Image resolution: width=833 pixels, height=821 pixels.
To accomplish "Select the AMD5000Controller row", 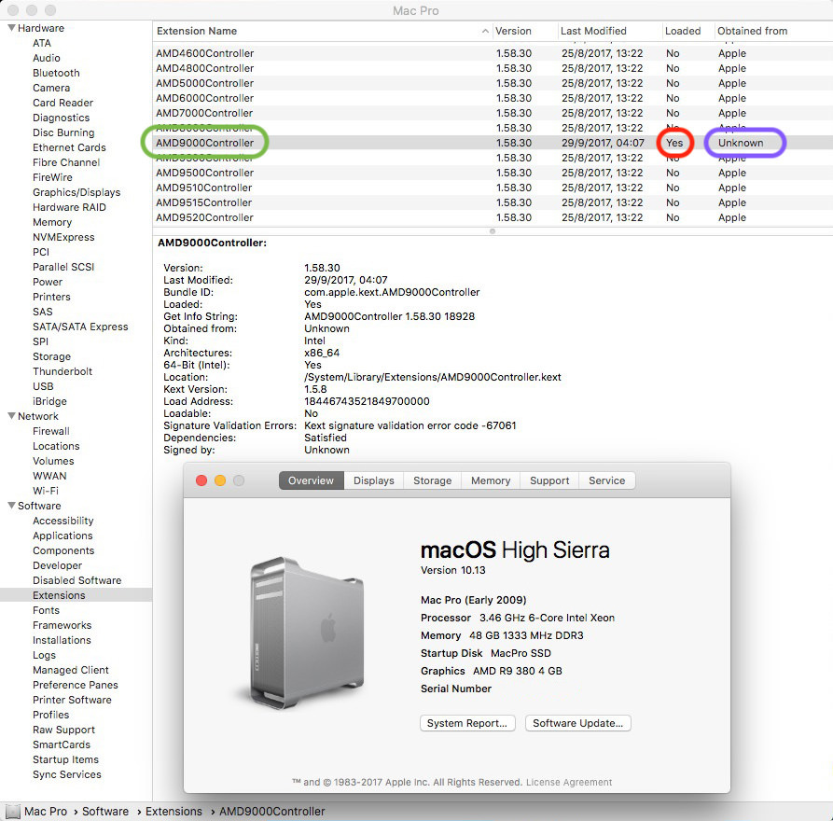I will pyautogui.click(x=493, y=83).
